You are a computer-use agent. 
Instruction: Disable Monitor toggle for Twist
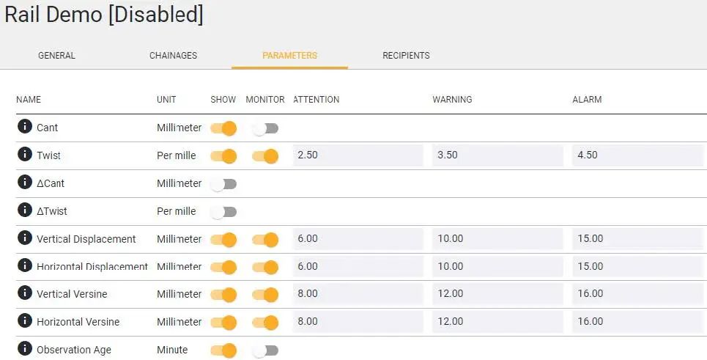pos(265,157)
